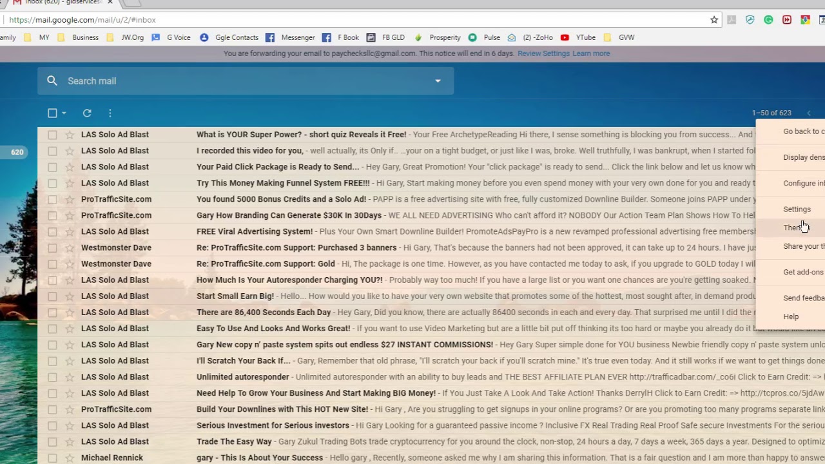The height and width of the screenshot is (464, 825).
Task: Select the 'How Much Is Your Autoresponder' email checkbox
Action: 52,280
